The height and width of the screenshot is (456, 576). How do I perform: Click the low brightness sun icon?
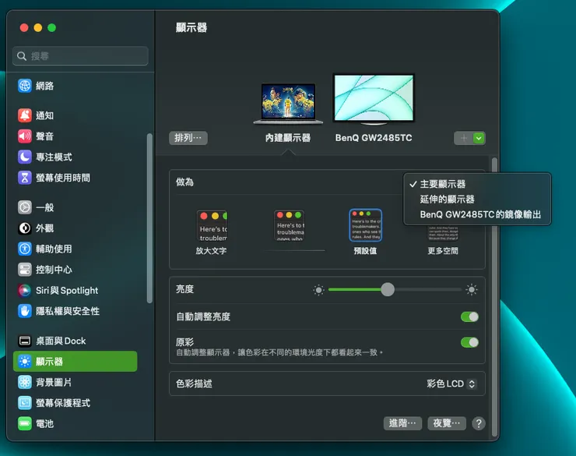318,290
